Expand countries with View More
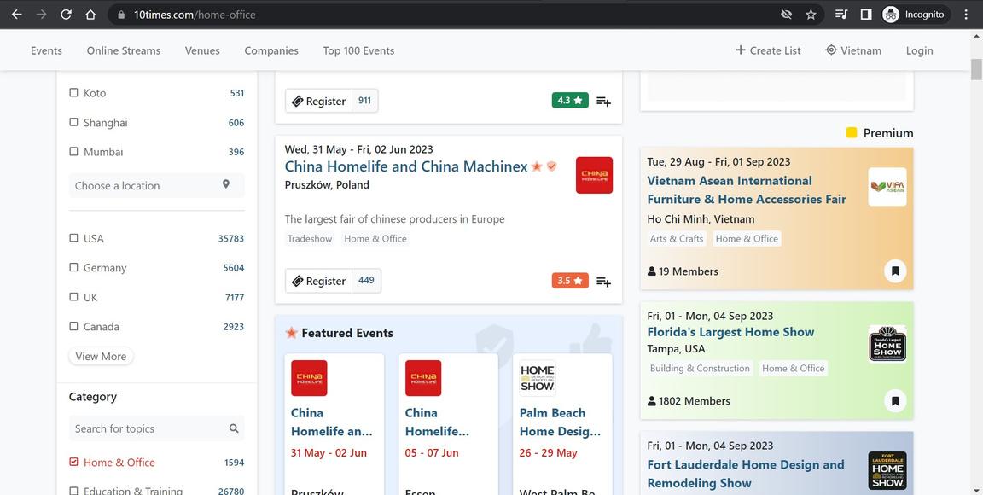Image resolution: width=983 pixels, height=495 pixels. click(101, 357)
